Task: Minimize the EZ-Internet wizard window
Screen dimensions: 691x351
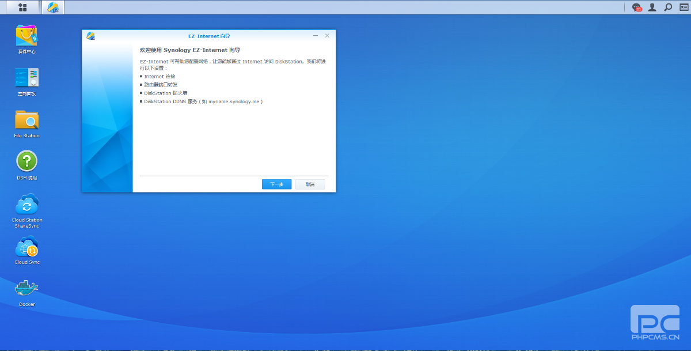Action: [316, 36]
